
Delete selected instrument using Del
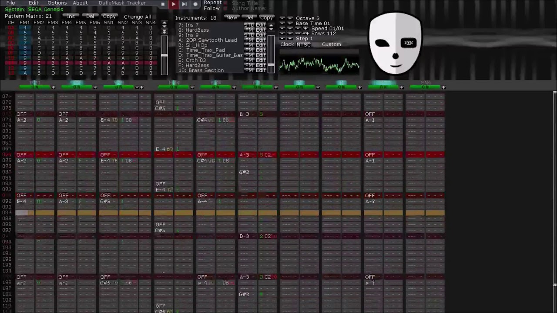(249, 18)
